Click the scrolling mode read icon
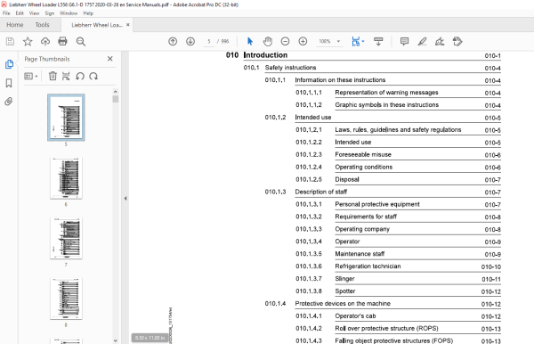 (378, 42)
